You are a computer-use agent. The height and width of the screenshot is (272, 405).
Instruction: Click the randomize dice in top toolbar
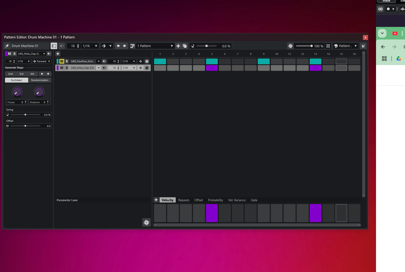click(290, 46)
